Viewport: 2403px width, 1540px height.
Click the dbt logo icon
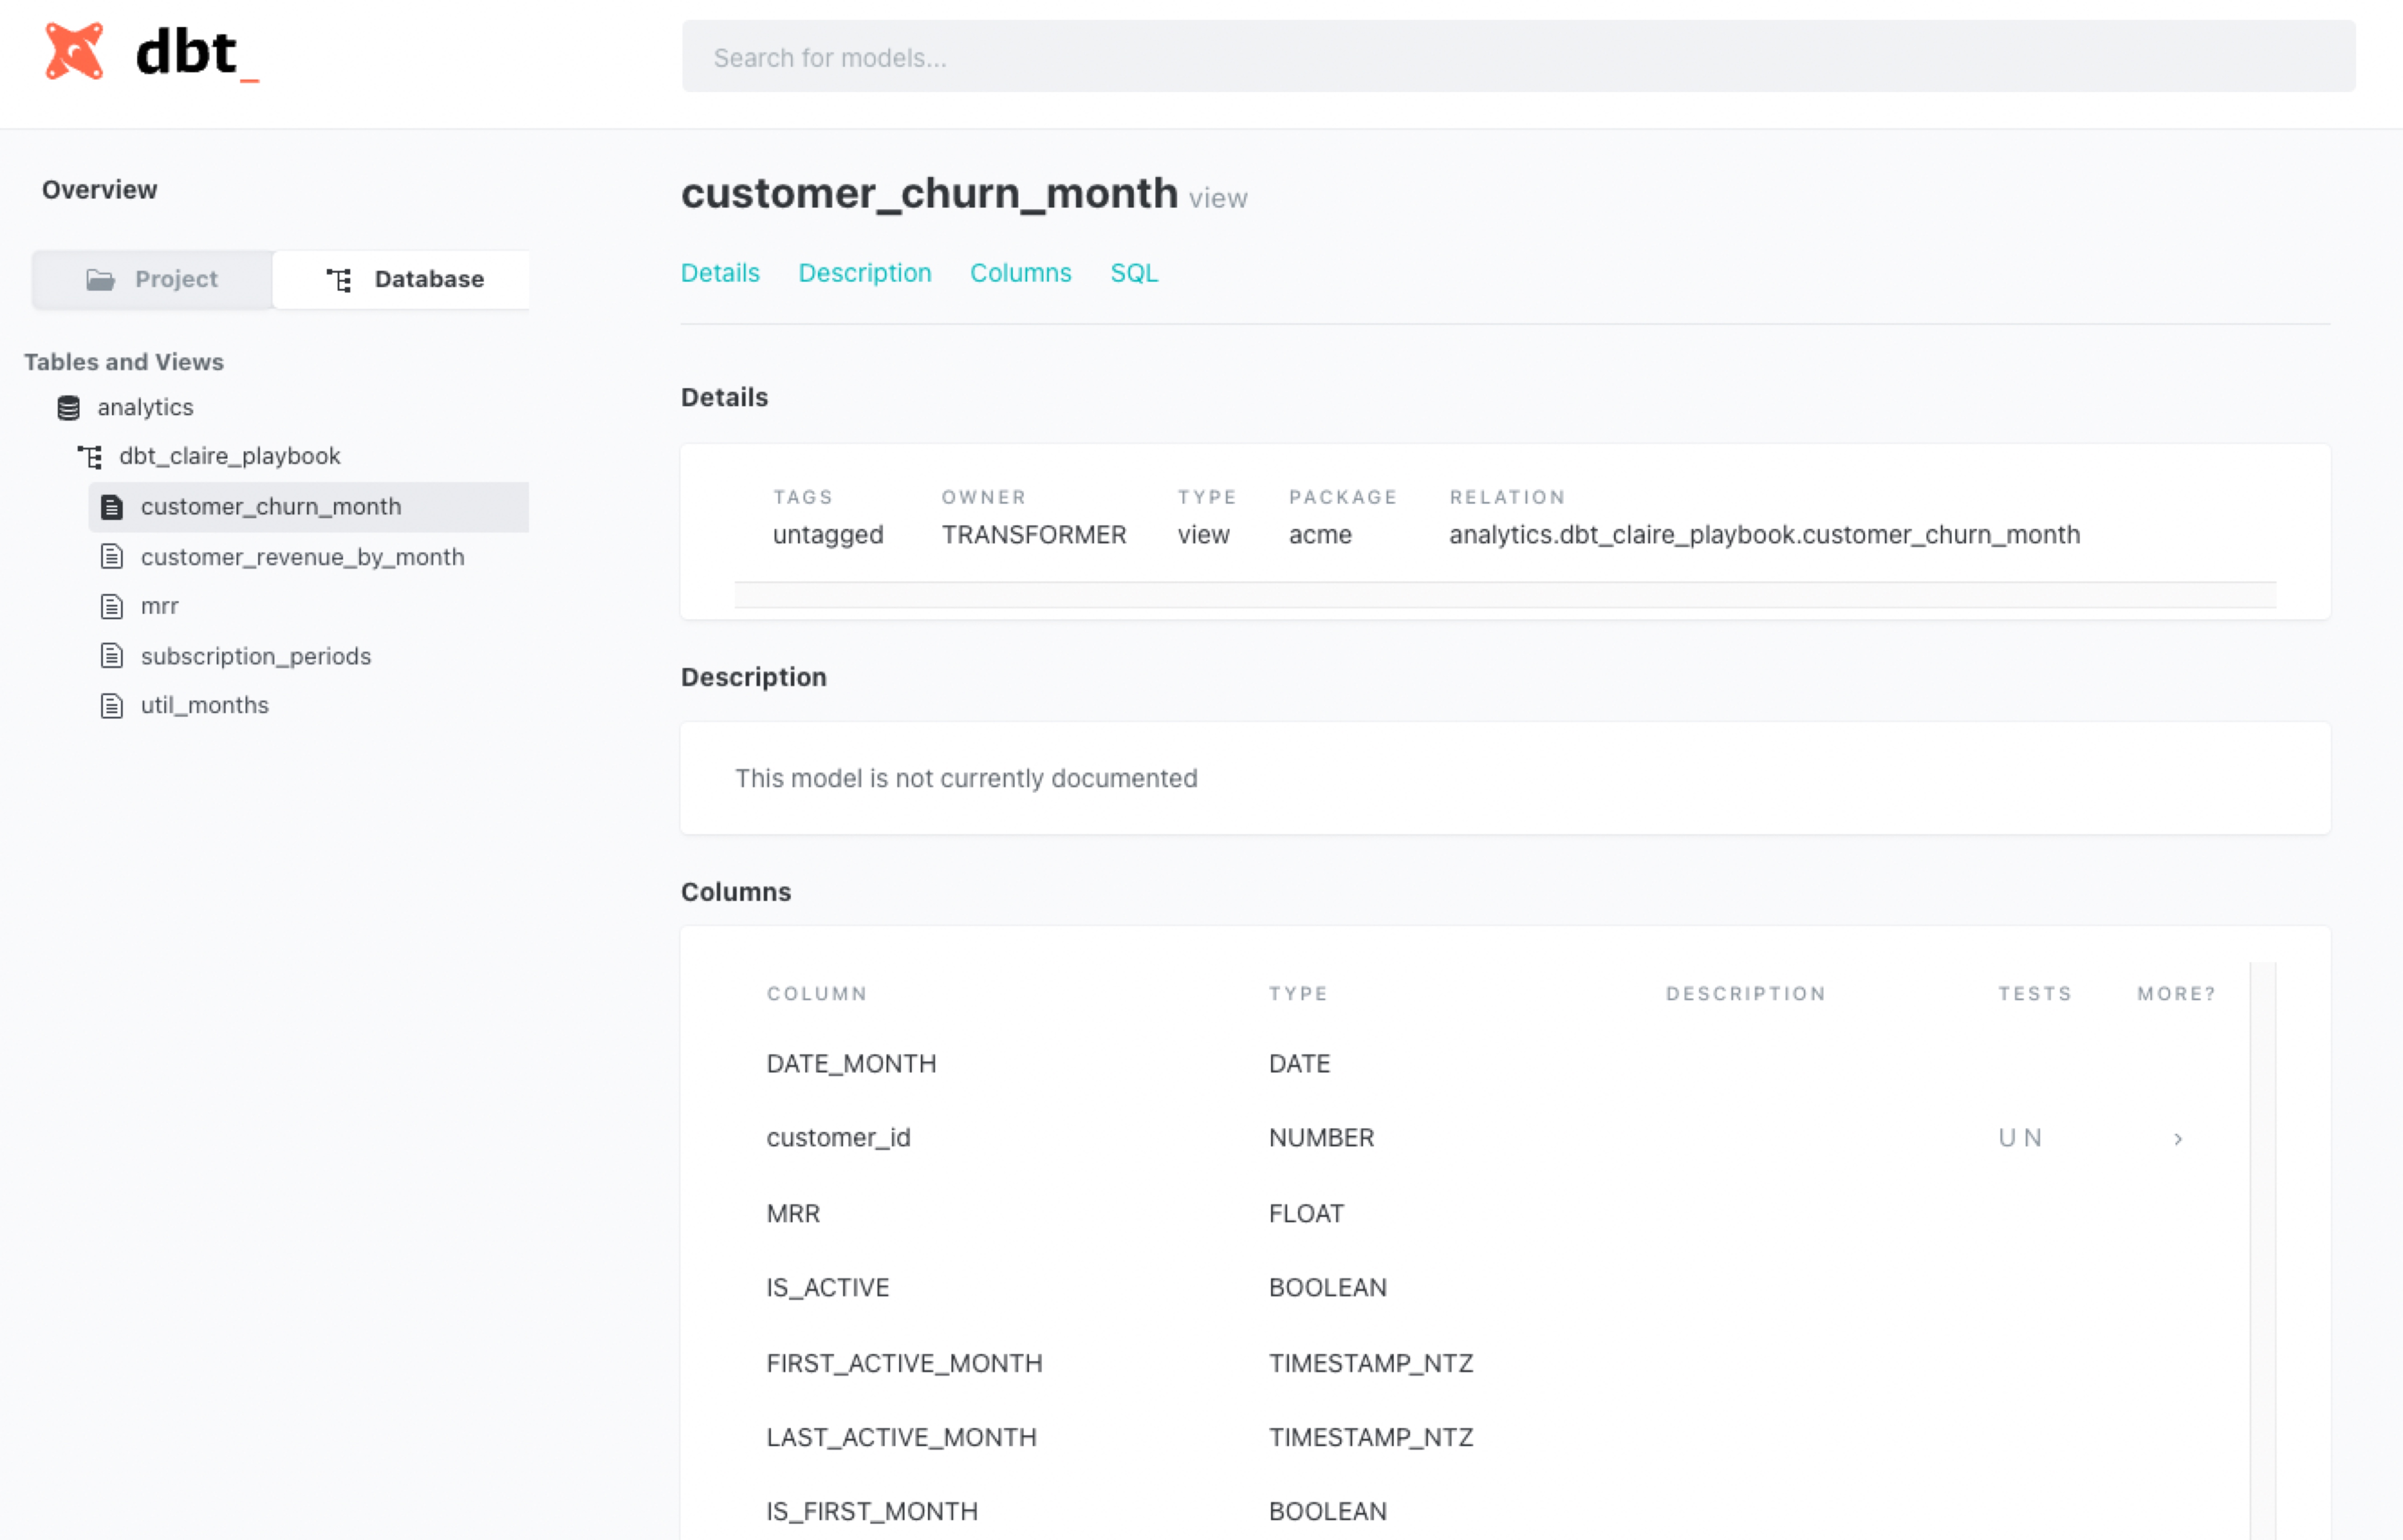(74, 51)
